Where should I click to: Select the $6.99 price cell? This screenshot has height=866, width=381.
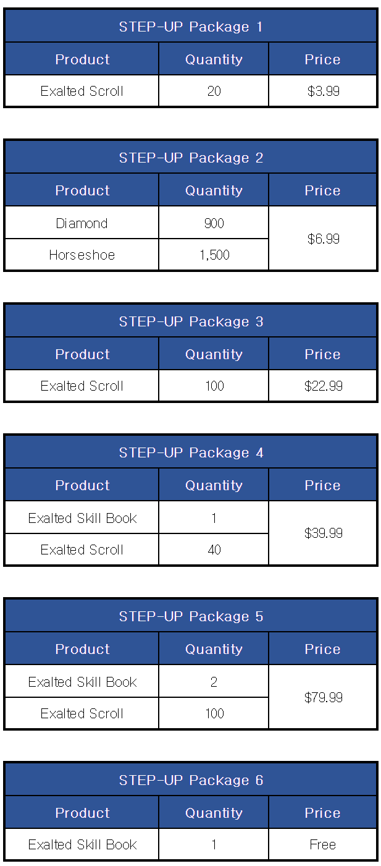click(322, 239)
